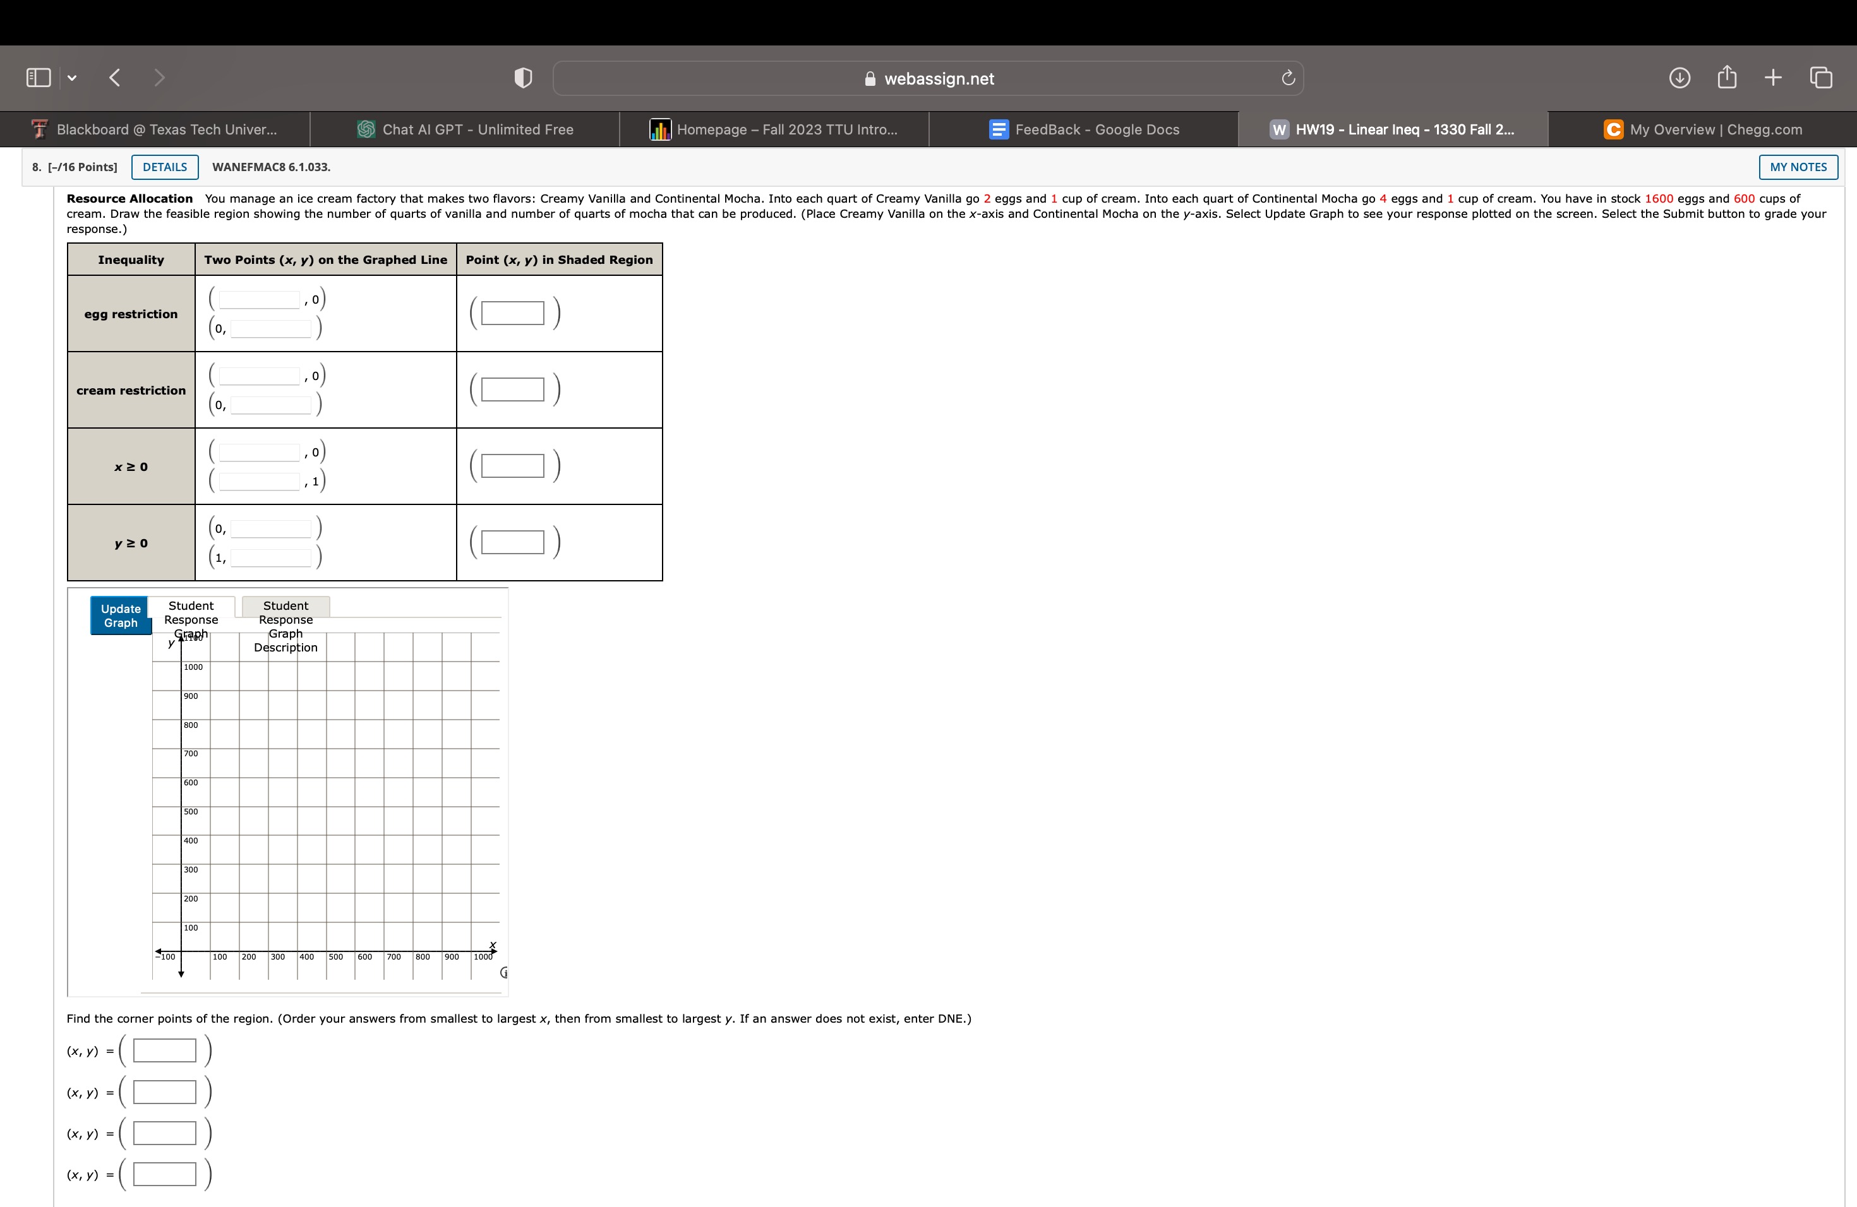The image size is (1857, 1207).
Task: Click the Safari sidebar toggle icon
Action: [x=39, y=77]
